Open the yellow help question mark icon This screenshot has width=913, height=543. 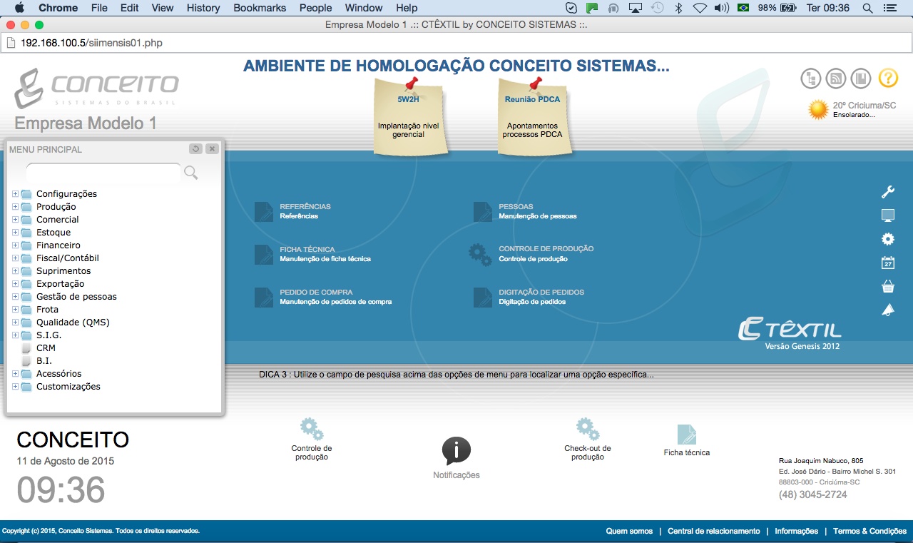pyautogui.click(x=888, y=78)
